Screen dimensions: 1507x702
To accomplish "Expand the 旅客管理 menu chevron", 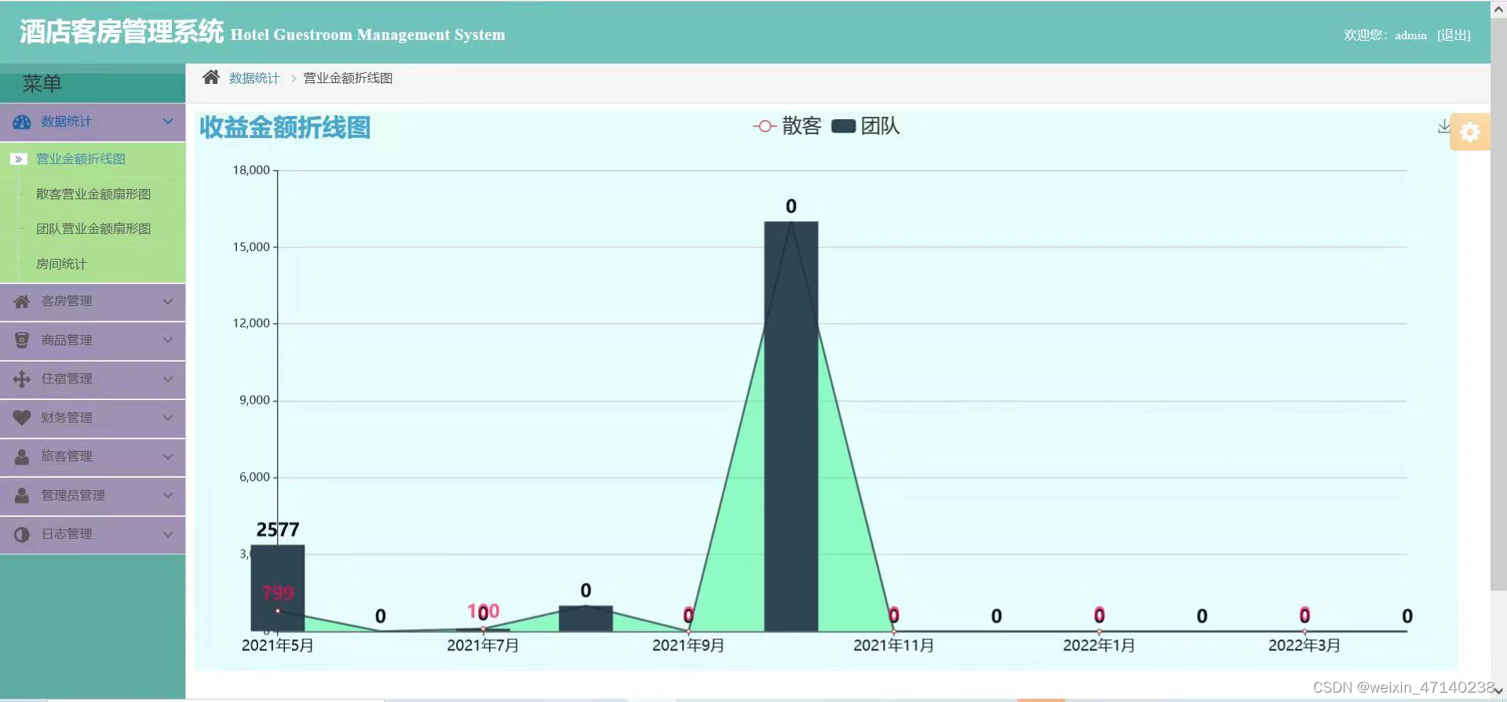I will click(x=167, y=456).
